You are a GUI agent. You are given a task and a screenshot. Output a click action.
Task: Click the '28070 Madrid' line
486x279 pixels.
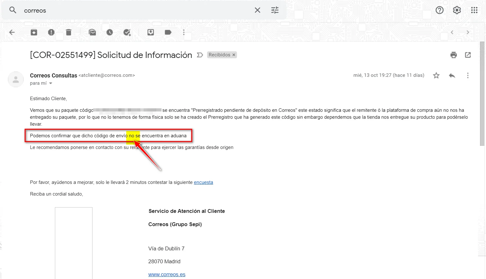pos(164,261)
